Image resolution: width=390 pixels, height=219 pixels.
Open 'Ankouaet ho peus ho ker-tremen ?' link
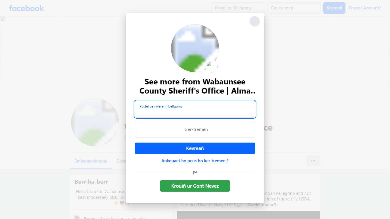tap(195, 161)
